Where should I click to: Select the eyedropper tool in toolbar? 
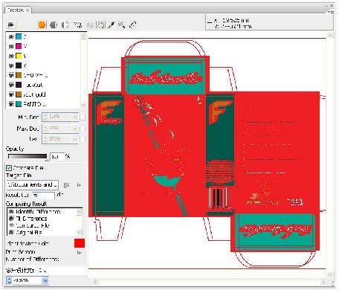(112, 25)
